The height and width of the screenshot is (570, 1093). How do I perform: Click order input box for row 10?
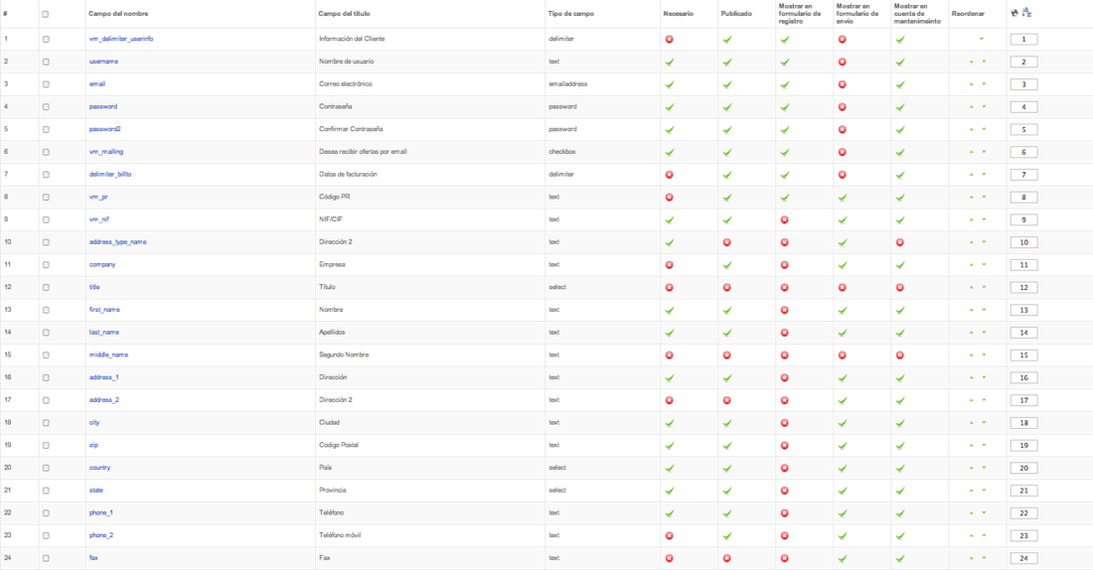[x=1024, y=242]
